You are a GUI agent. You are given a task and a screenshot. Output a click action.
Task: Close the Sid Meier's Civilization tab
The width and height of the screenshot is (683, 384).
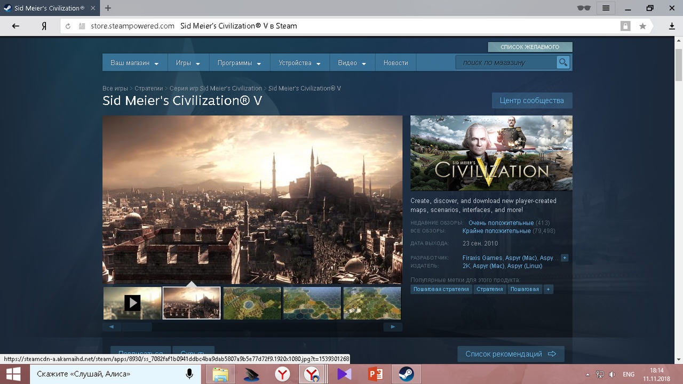(92, 8)
